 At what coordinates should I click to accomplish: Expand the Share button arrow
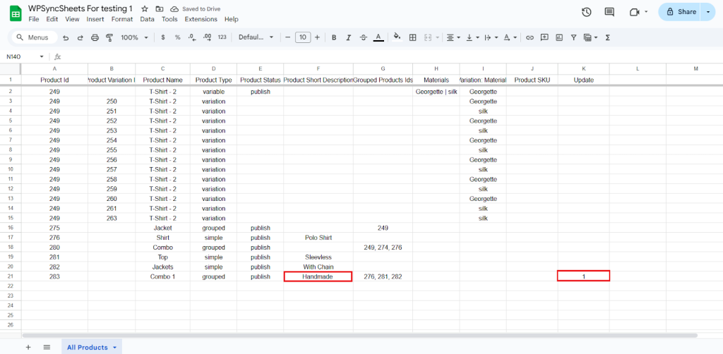708,12
